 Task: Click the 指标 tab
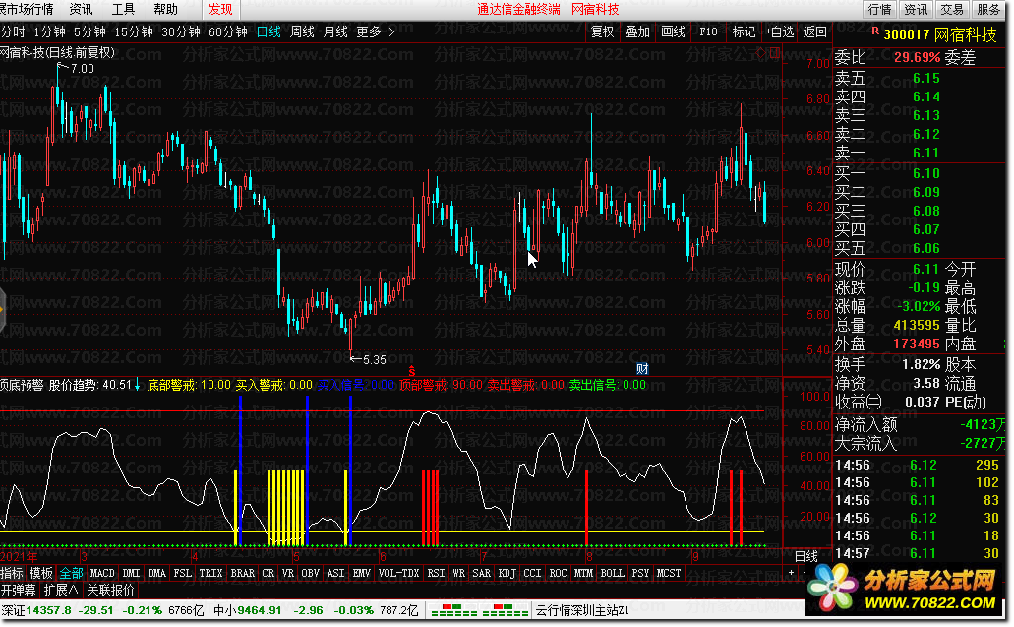(x=12, y=573)
